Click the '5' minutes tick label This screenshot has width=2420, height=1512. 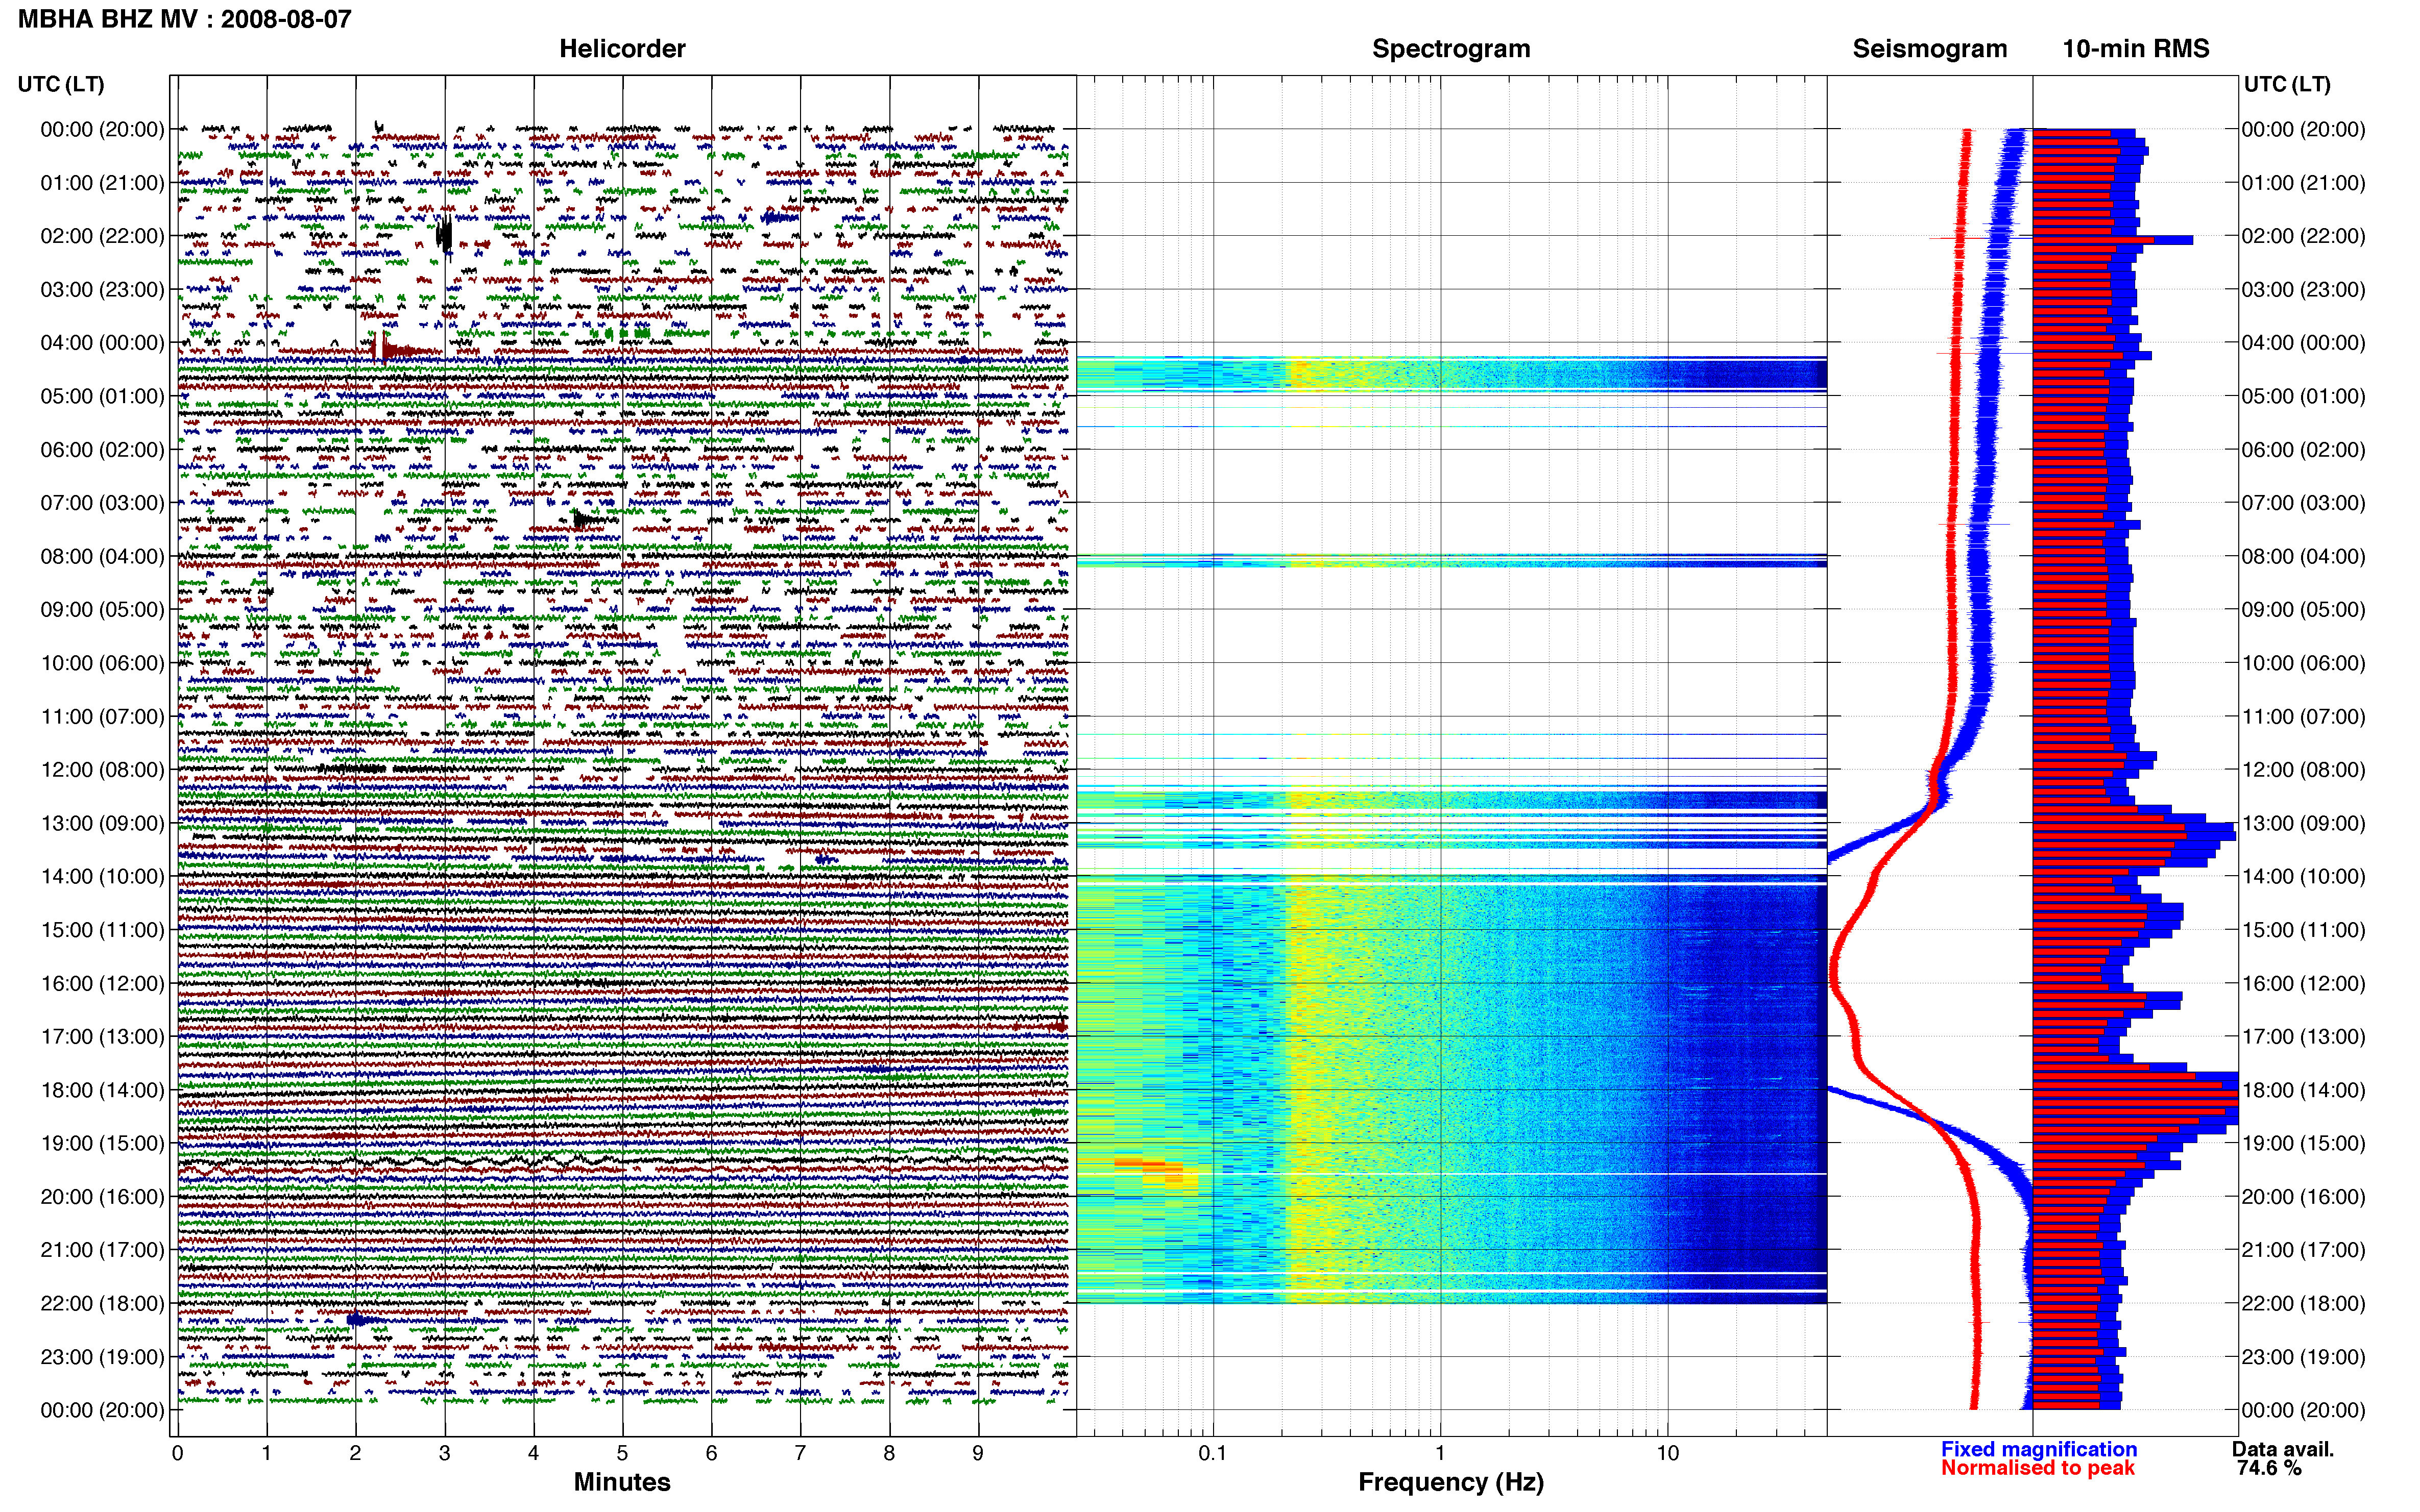coord(622,1453)
